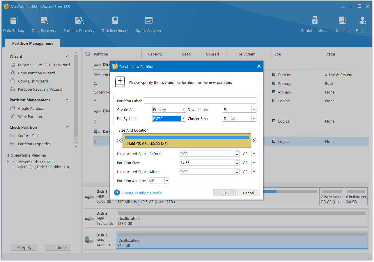Click the Partition Label text field

pos(200,101)
